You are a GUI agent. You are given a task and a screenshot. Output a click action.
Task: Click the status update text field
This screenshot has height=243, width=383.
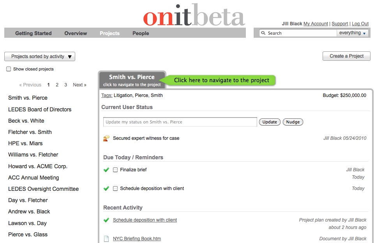(180, 122)
